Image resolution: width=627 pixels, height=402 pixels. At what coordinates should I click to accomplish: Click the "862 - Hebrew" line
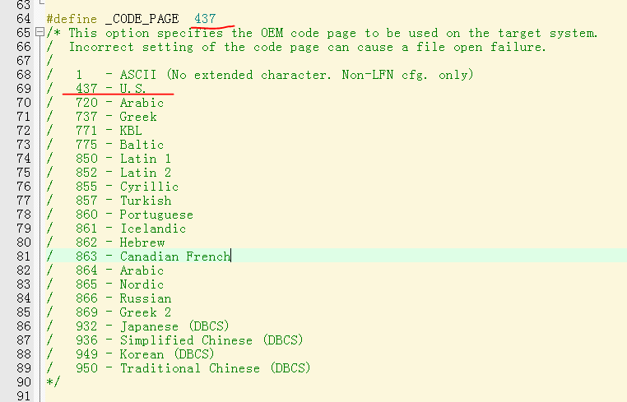[x=120, y=243]
